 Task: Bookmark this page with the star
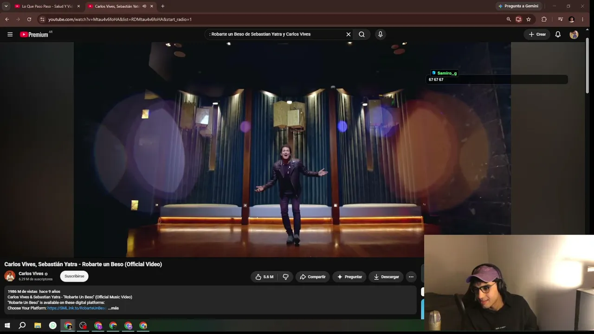click(x=529, y=19)
